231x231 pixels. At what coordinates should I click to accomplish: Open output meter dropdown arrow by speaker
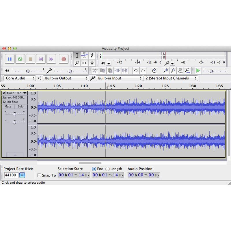point(109,64)
